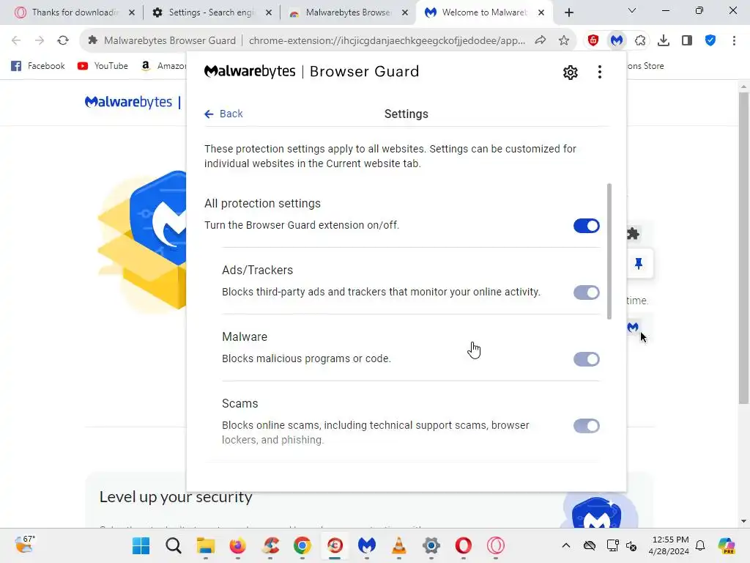Open the Facebook bookmark
Viewport: 750px width, 563px height.
click(38, 66)
